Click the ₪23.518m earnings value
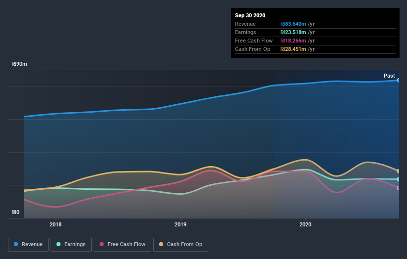Viewport: 407px width, 259px height. pyautogui.click(x=293, y=32)
